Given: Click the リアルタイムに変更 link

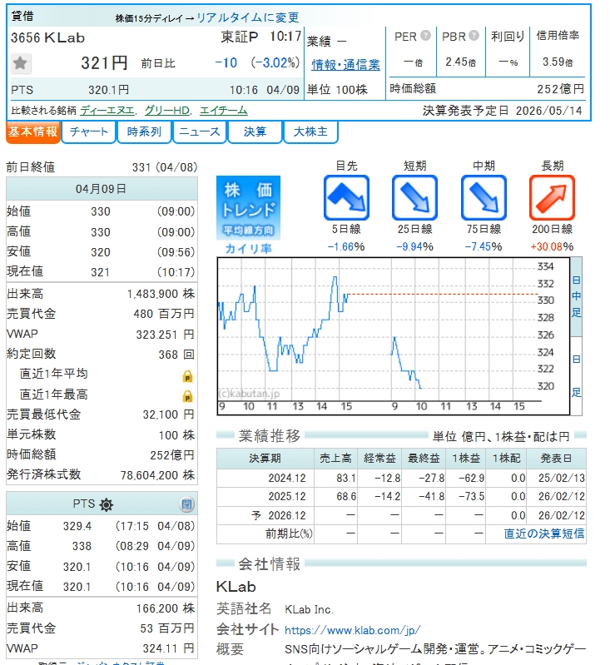Looking at the screenshot, I should (x=248, y=17).
